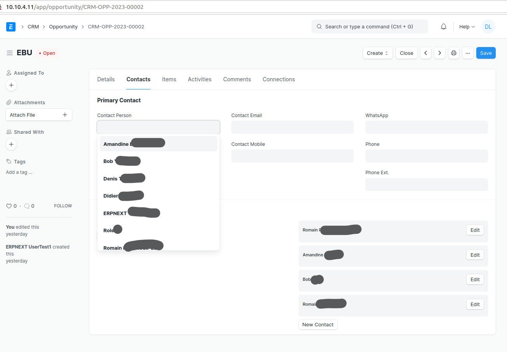Viewport: 507px width, 352px height.
Task: Switch to the Activities tab
Action: (x=199, y=79)
